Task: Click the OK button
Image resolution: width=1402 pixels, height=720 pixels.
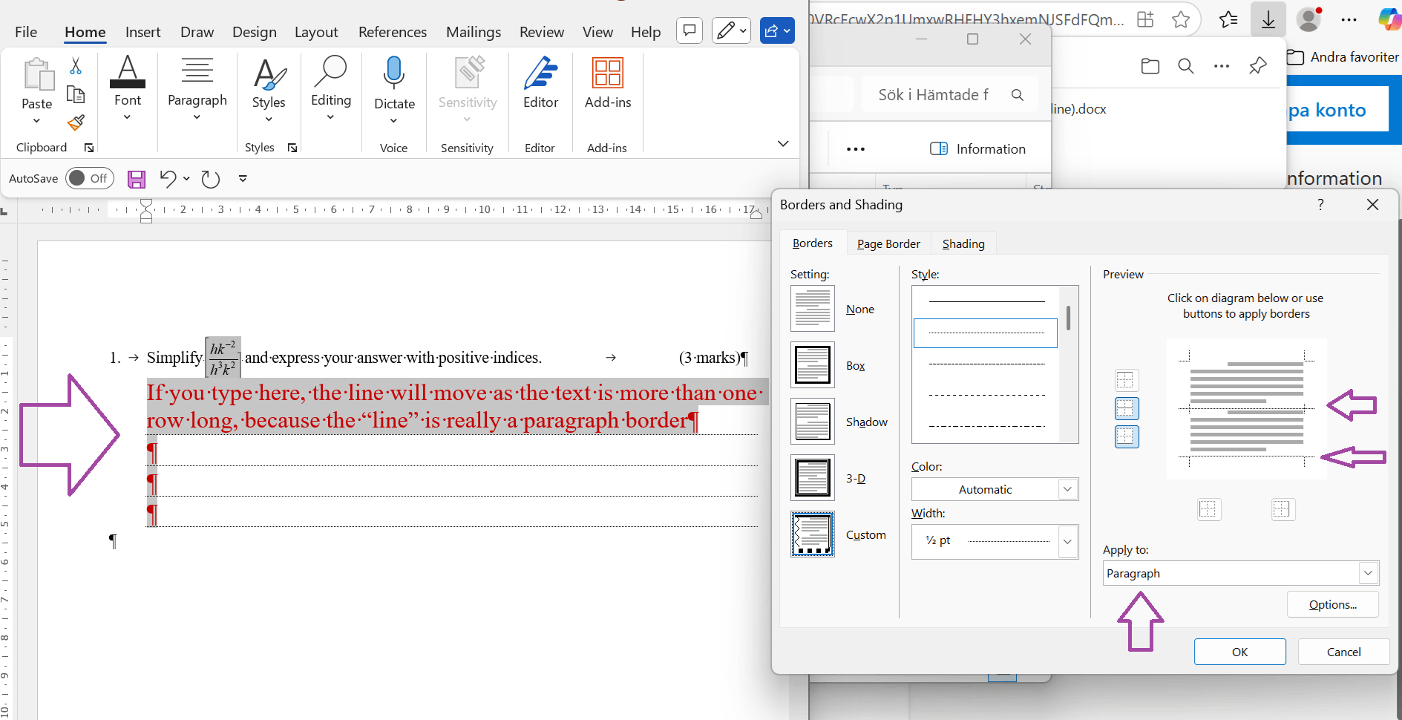Action: (1240, 652)
